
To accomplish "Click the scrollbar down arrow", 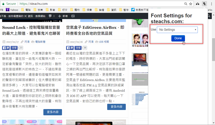I will pos(213,123).
